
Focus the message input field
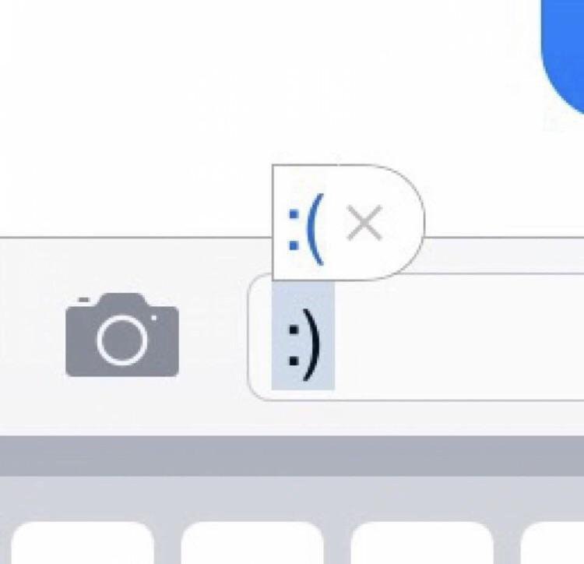coord(416,337)
